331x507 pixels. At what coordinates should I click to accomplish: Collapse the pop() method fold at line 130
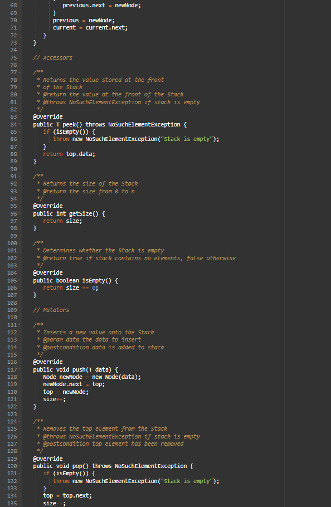pos(19,466)
